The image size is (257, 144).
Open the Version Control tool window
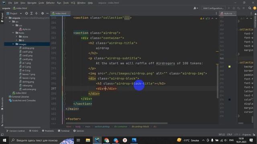click(x=16, y=131)
